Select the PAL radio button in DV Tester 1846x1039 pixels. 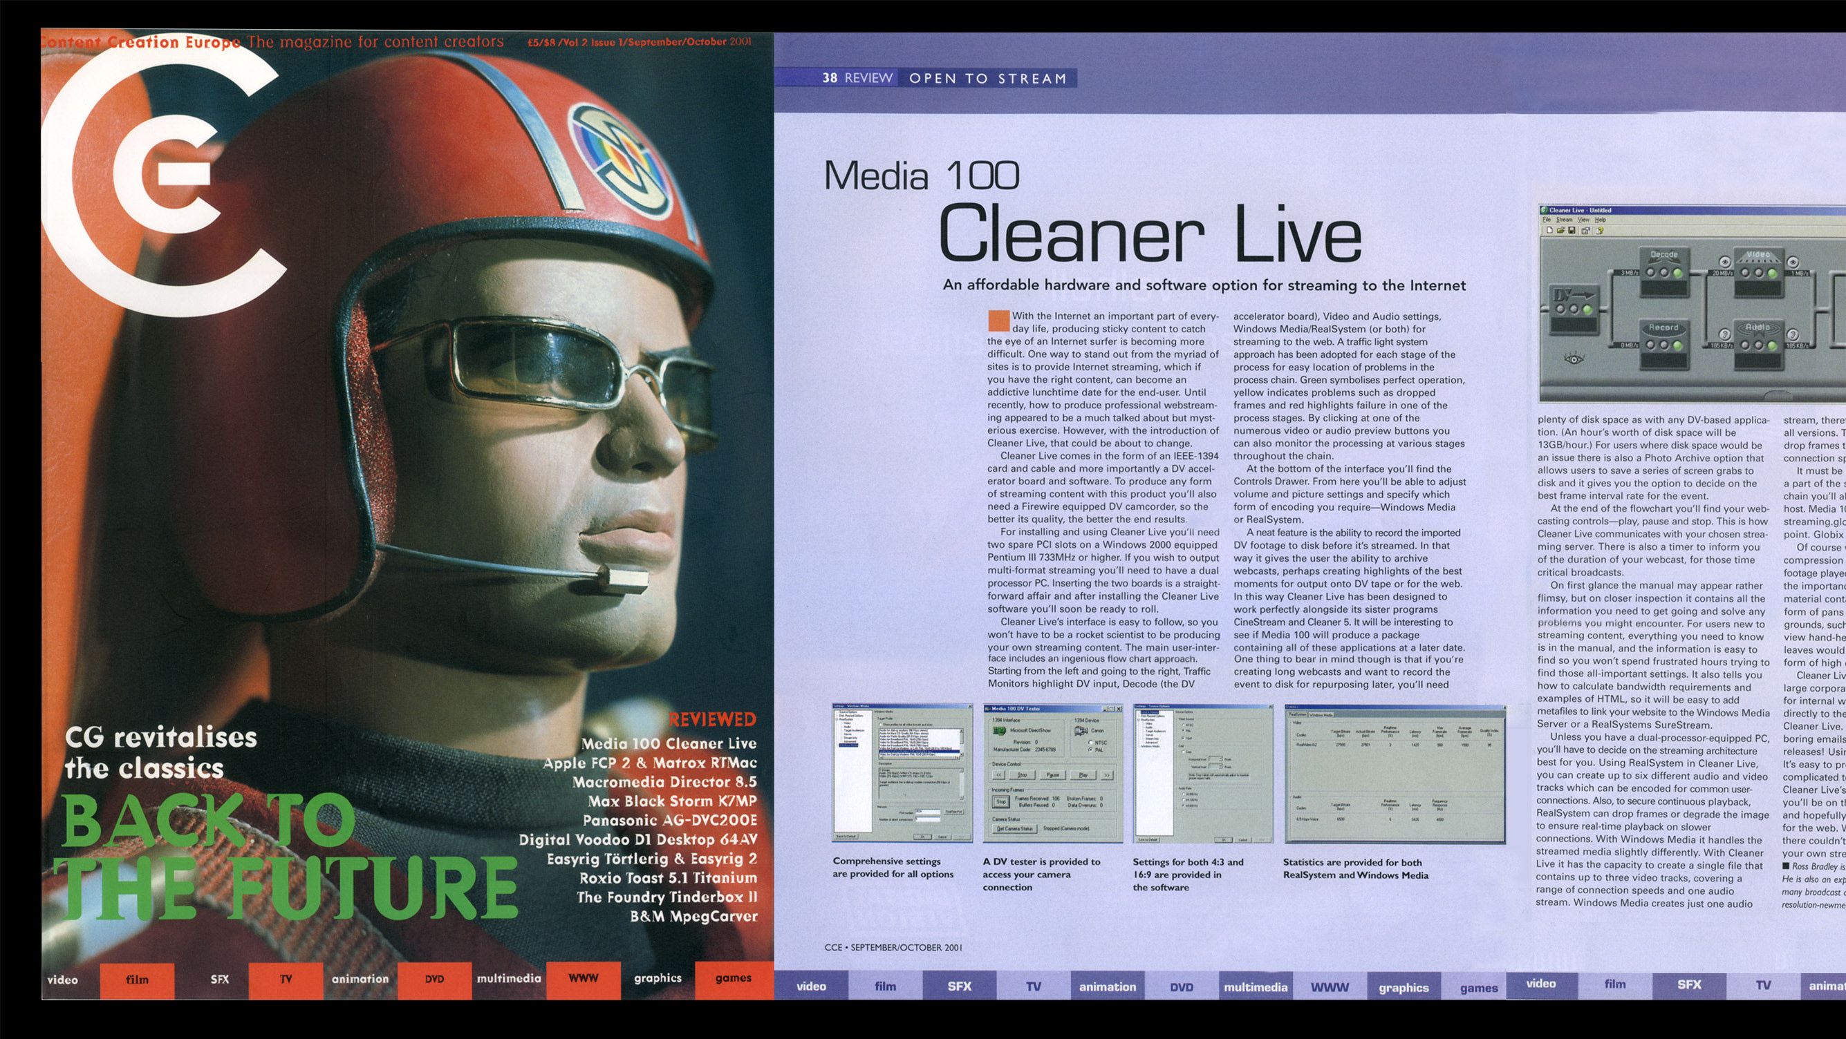[x=1092, y=750]
